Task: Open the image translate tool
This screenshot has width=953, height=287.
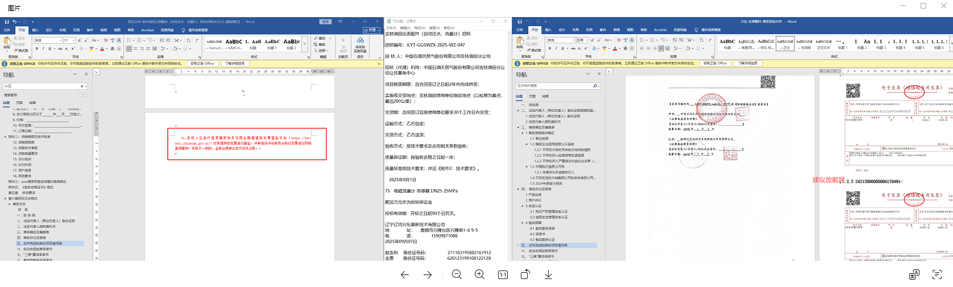Action: (914, 274)
